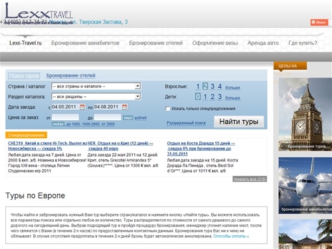Open Расширенный поиск link
The width and height of the screenshot is (332, 249).
186,123
